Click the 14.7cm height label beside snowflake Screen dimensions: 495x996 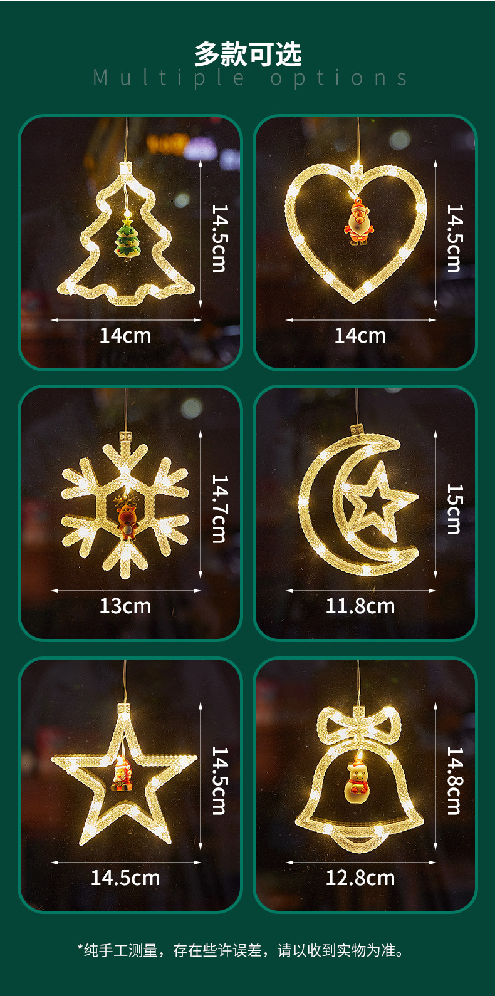219,509
